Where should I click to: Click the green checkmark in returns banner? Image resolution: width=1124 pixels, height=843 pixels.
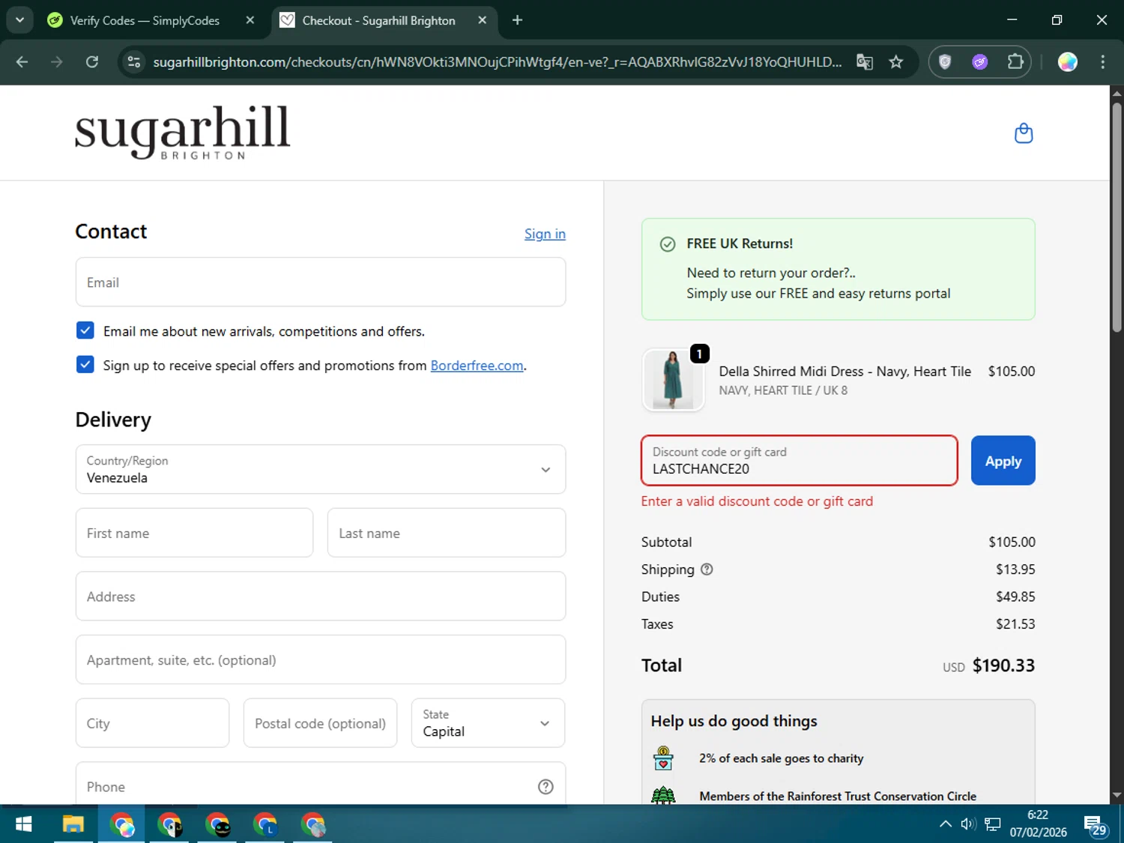[668, 244]
